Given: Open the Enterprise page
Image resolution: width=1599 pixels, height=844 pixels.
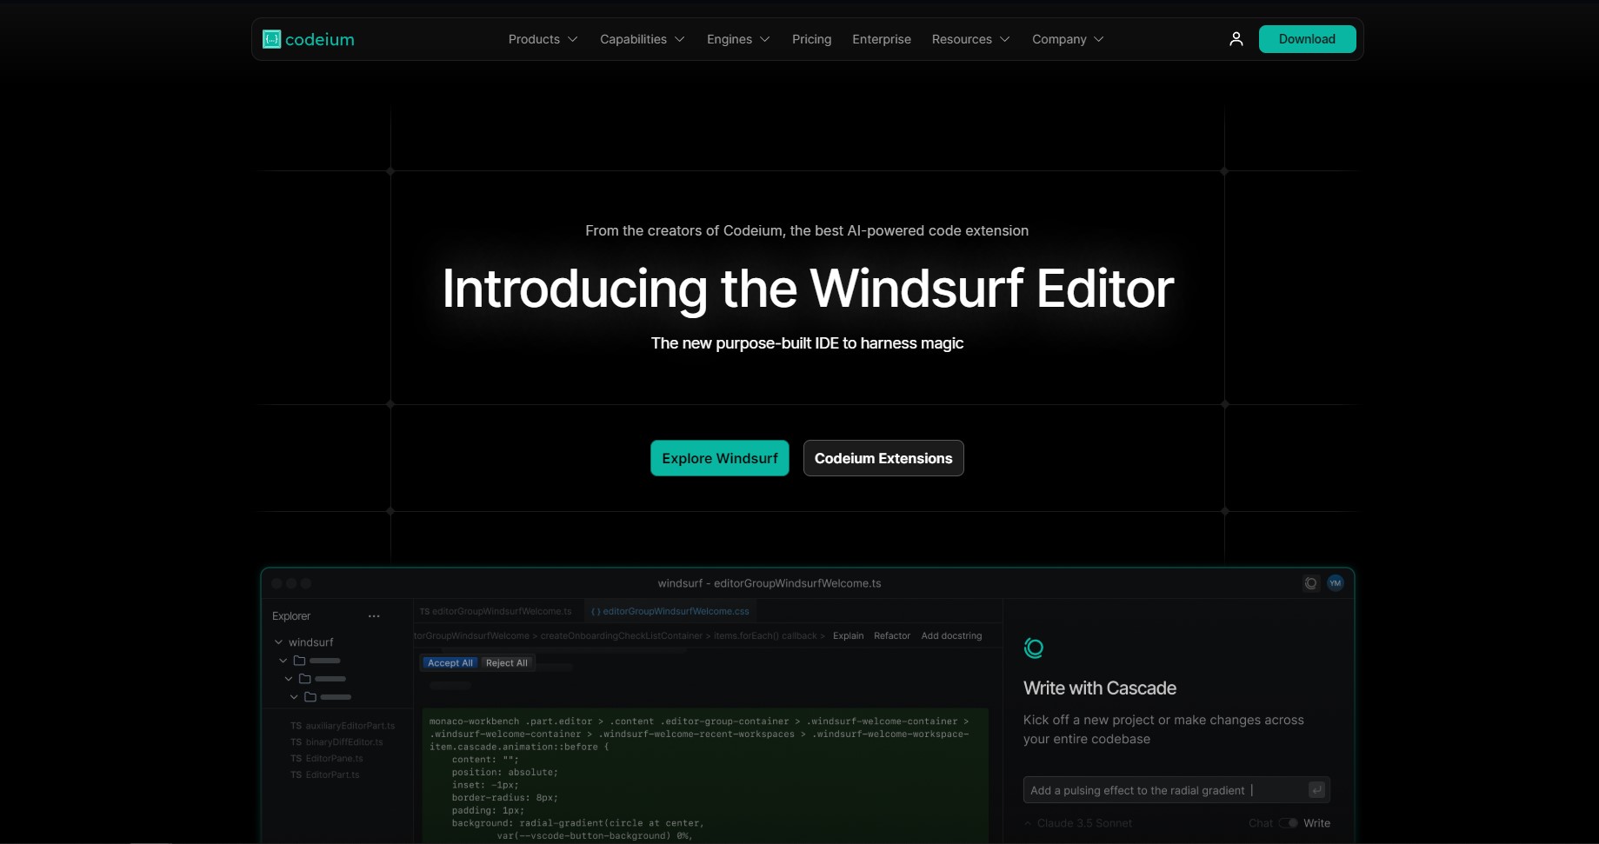Looking at the screenshot, I should [x=882, y=39].
